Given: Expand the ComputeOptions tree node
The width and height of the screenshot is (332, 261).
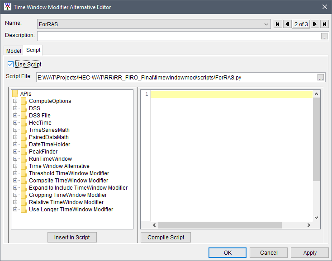Looking at the screenshot, I should pos(15,101).
